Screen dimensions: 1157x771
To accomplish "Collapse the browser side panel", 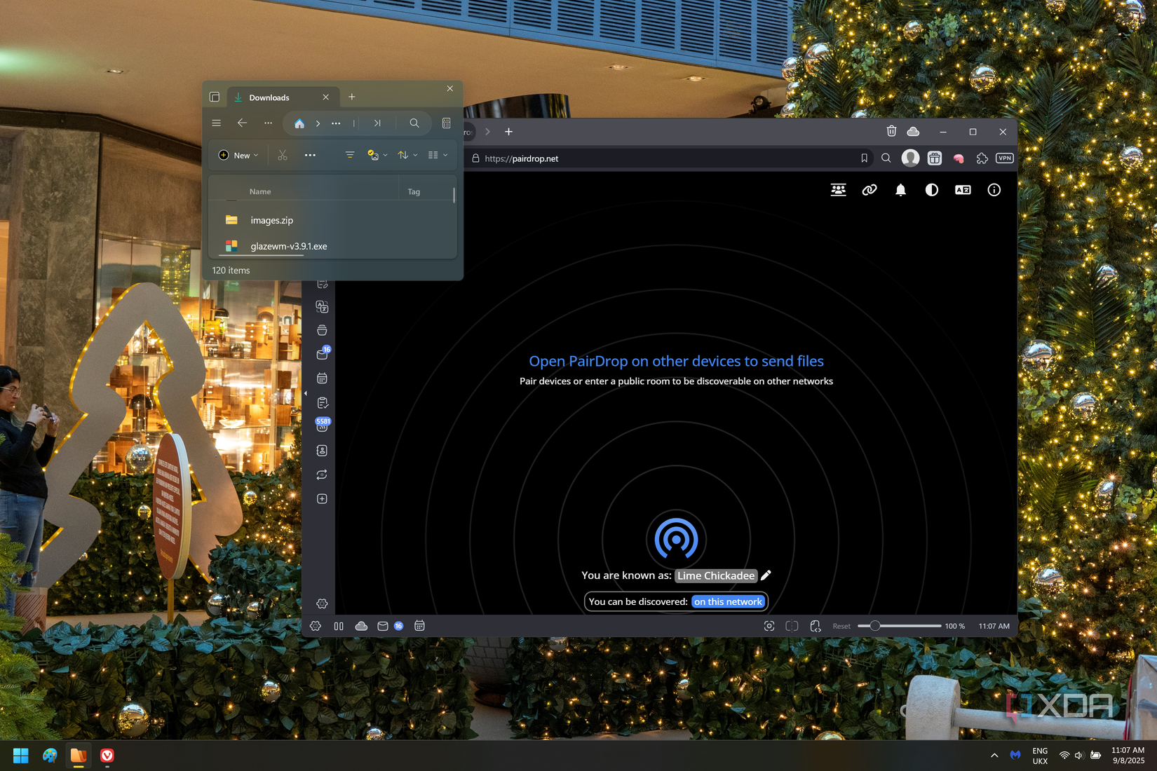I will pos(306,393).
